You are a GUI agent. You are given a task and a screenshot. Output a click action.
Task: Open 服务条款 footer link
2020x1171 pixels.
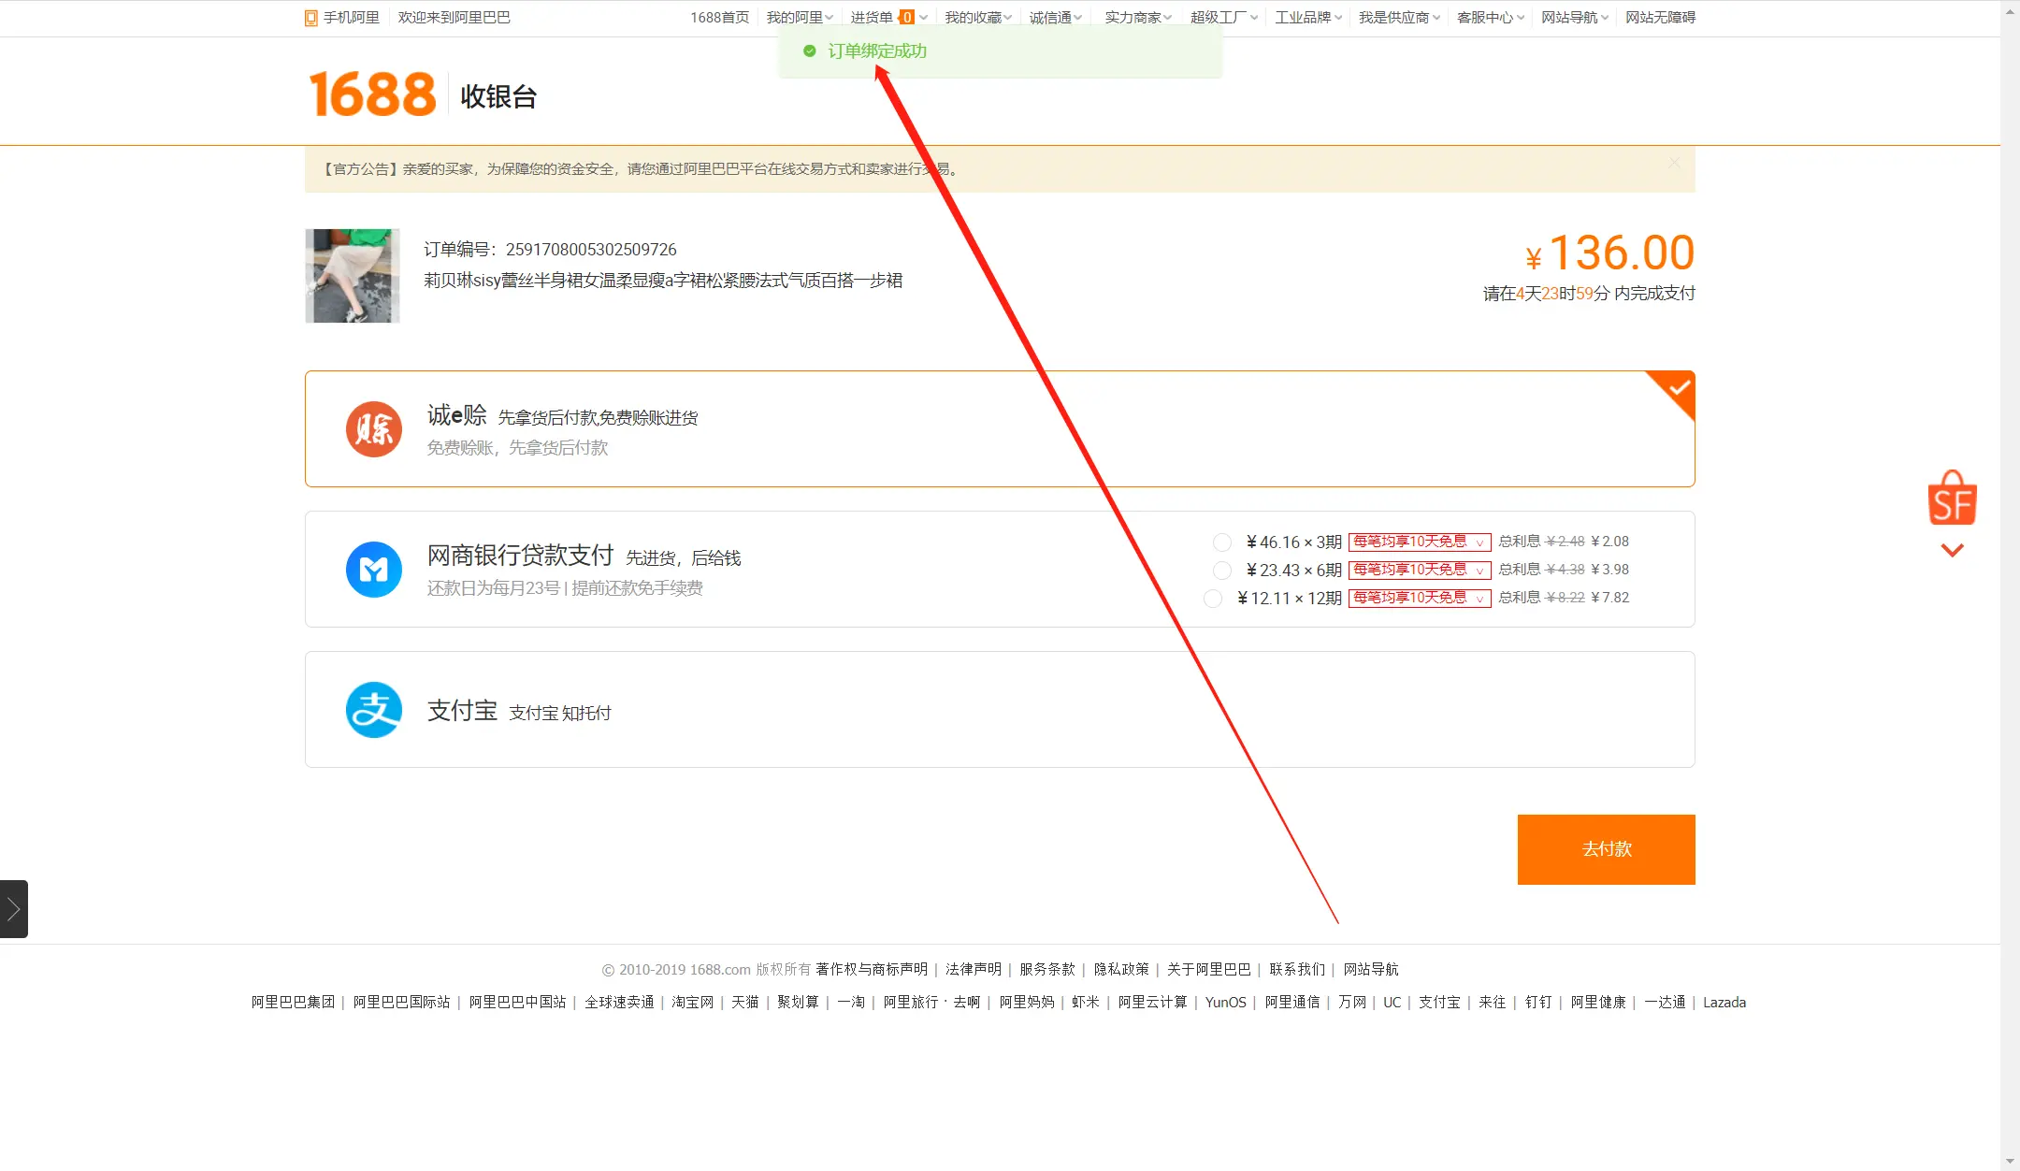click(x=1047, y=970)
